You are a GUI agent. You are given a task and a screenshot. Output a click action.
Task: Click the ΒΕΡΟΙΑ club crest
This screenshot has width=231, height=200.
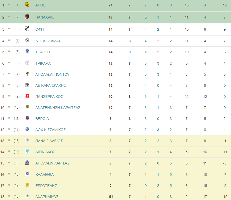pyautogui.click(x=27, y=118)
